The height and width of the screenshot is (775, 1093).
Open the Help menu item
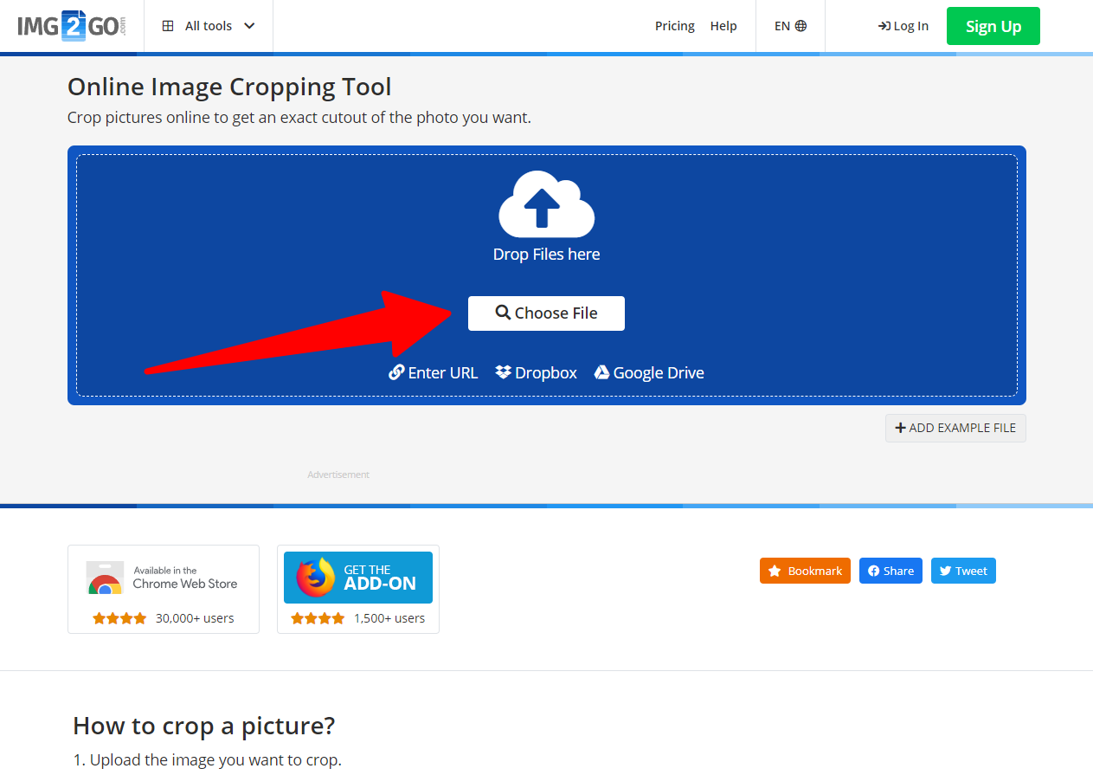coord(723,26)
